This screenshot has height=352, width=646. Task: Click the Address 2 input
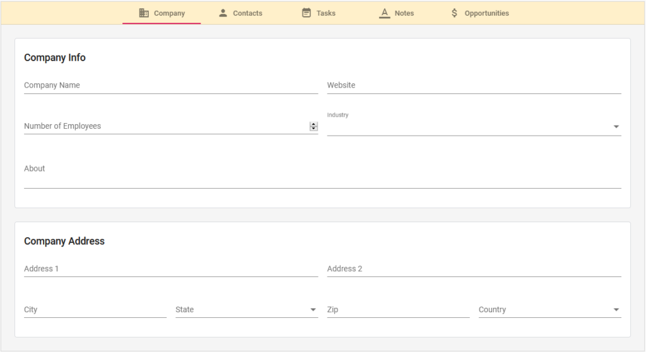tap(474, 269)
